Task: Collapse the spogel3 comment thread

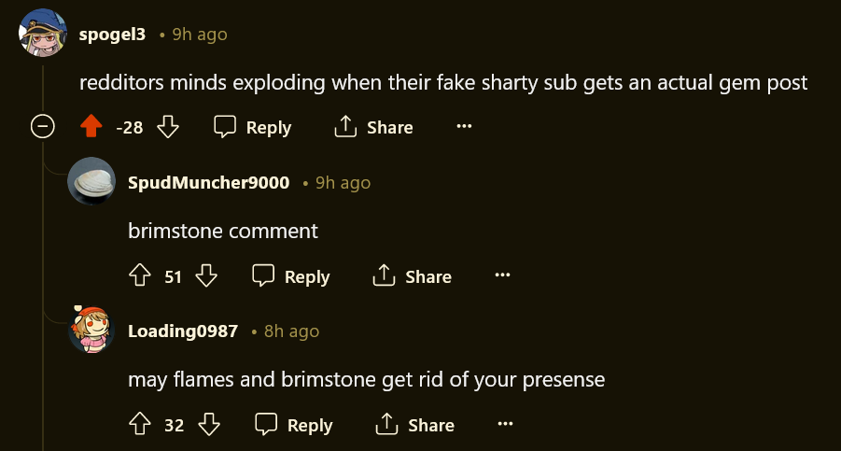Action: pyautogui.click(x=43, y=127)
